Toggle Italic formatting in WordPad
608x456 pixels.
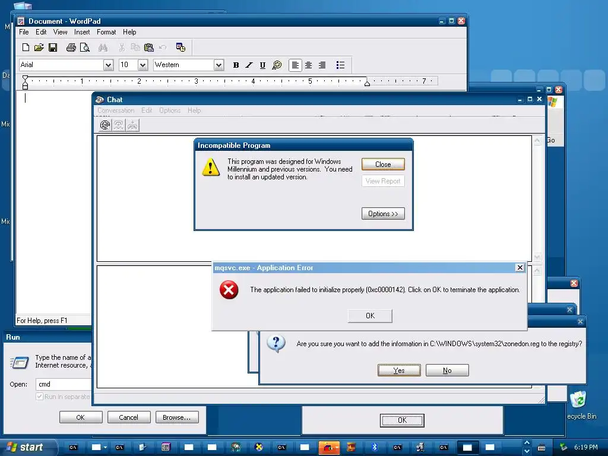click(x=249, y=65)
